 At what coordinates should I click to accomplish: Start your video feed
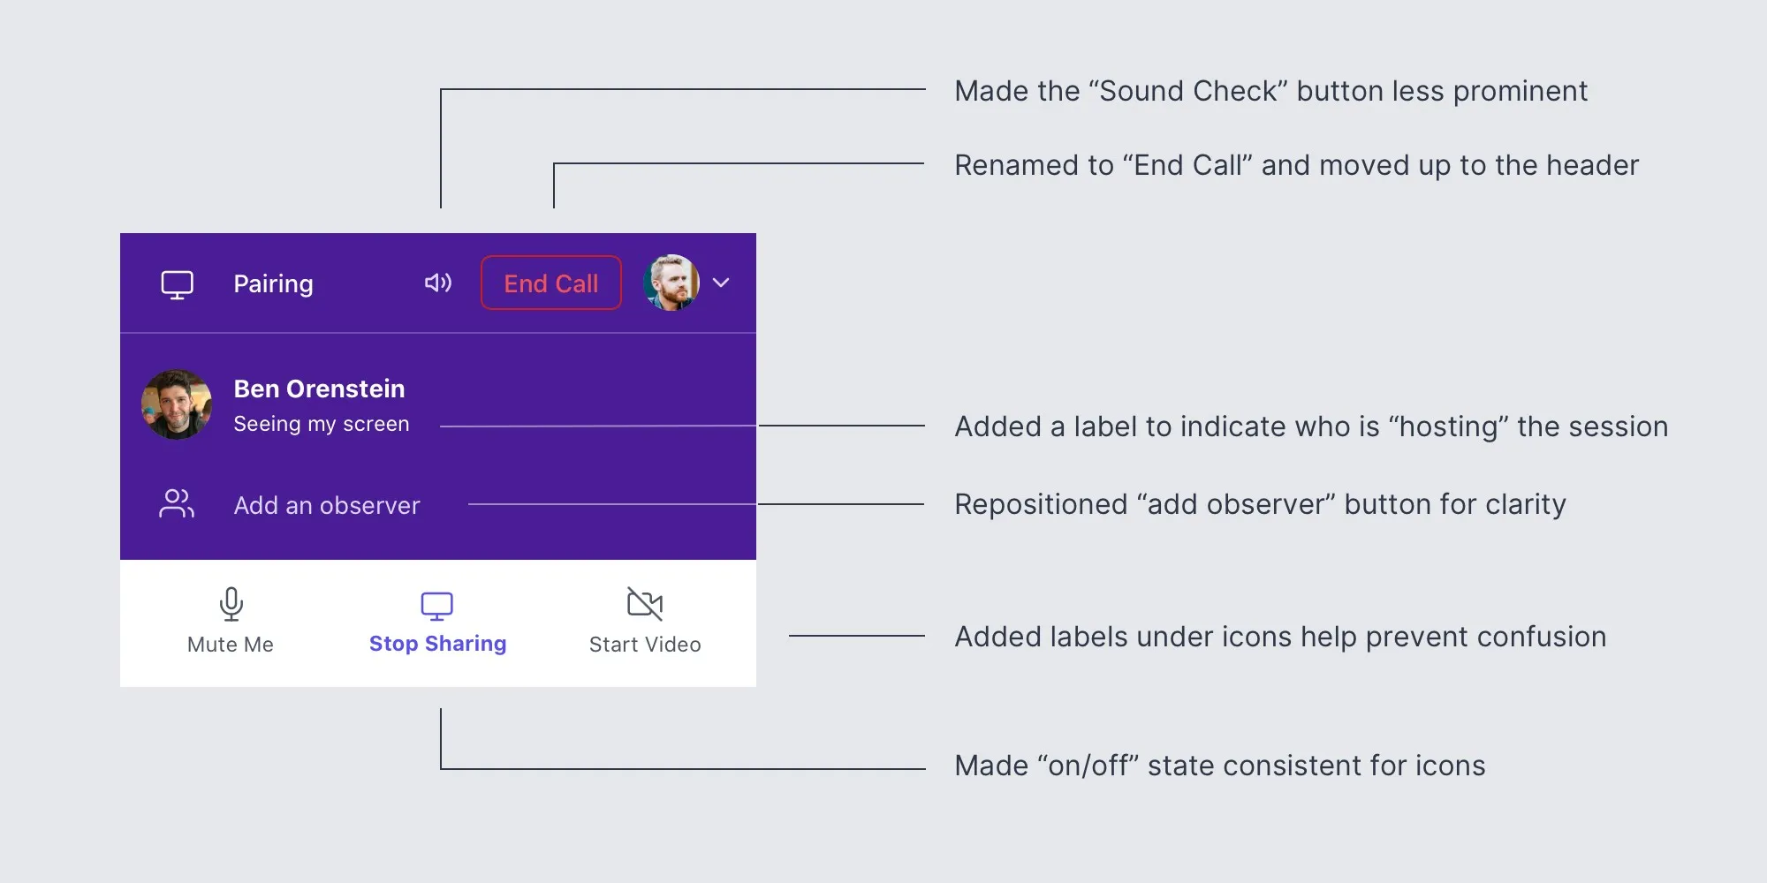644,644
